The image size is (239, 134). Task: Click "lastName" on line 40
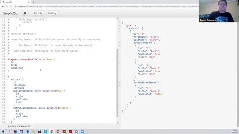[19, 88]
